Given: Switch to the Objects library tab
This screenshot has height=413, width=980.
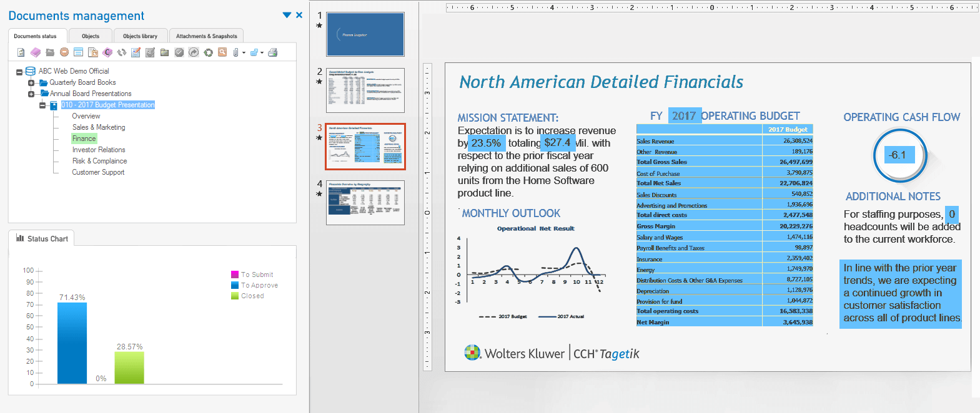Looking at the screenshot, I should click(140, 36).
